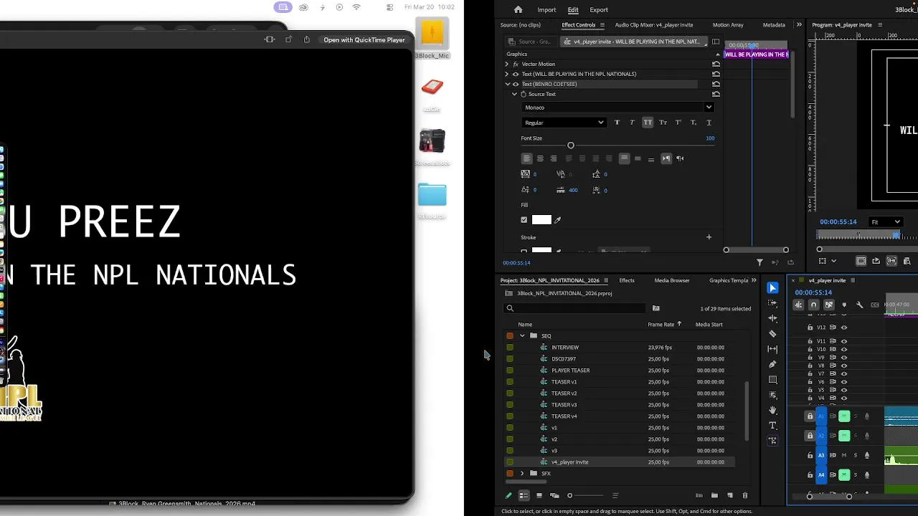Center align text icon
The width and height of the screenshot is (918, 516).
[540, 158]
